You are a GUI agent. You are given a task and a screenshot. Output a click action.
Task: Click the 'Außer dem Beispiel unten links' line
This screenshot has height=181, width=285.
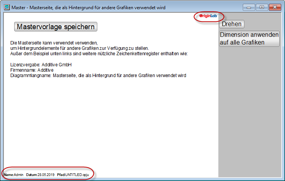click(x=99, y=54)
